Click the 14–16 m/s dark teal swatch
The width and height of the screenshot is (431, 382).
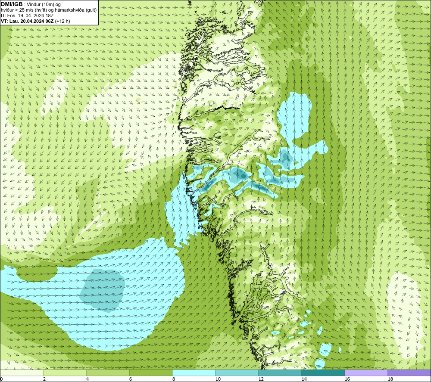pyautogui.click(x=323, y=373)
